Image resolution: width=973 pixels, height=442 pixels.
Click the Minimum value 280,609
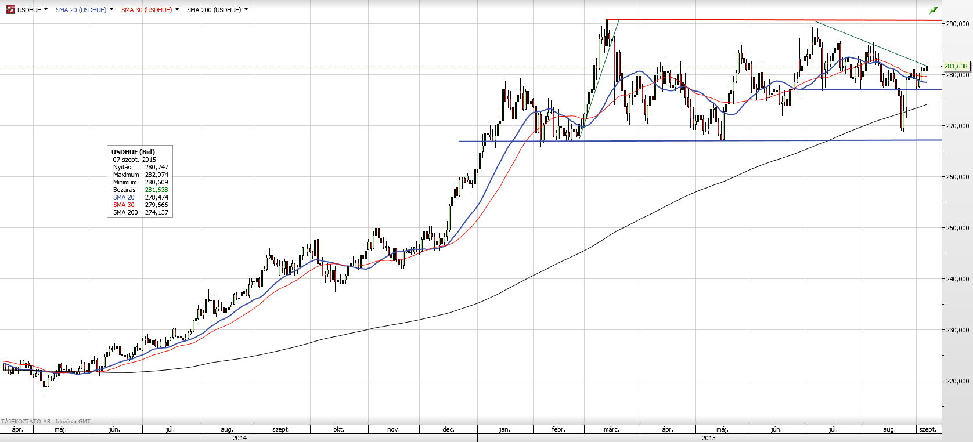click(x=157, y=182)
